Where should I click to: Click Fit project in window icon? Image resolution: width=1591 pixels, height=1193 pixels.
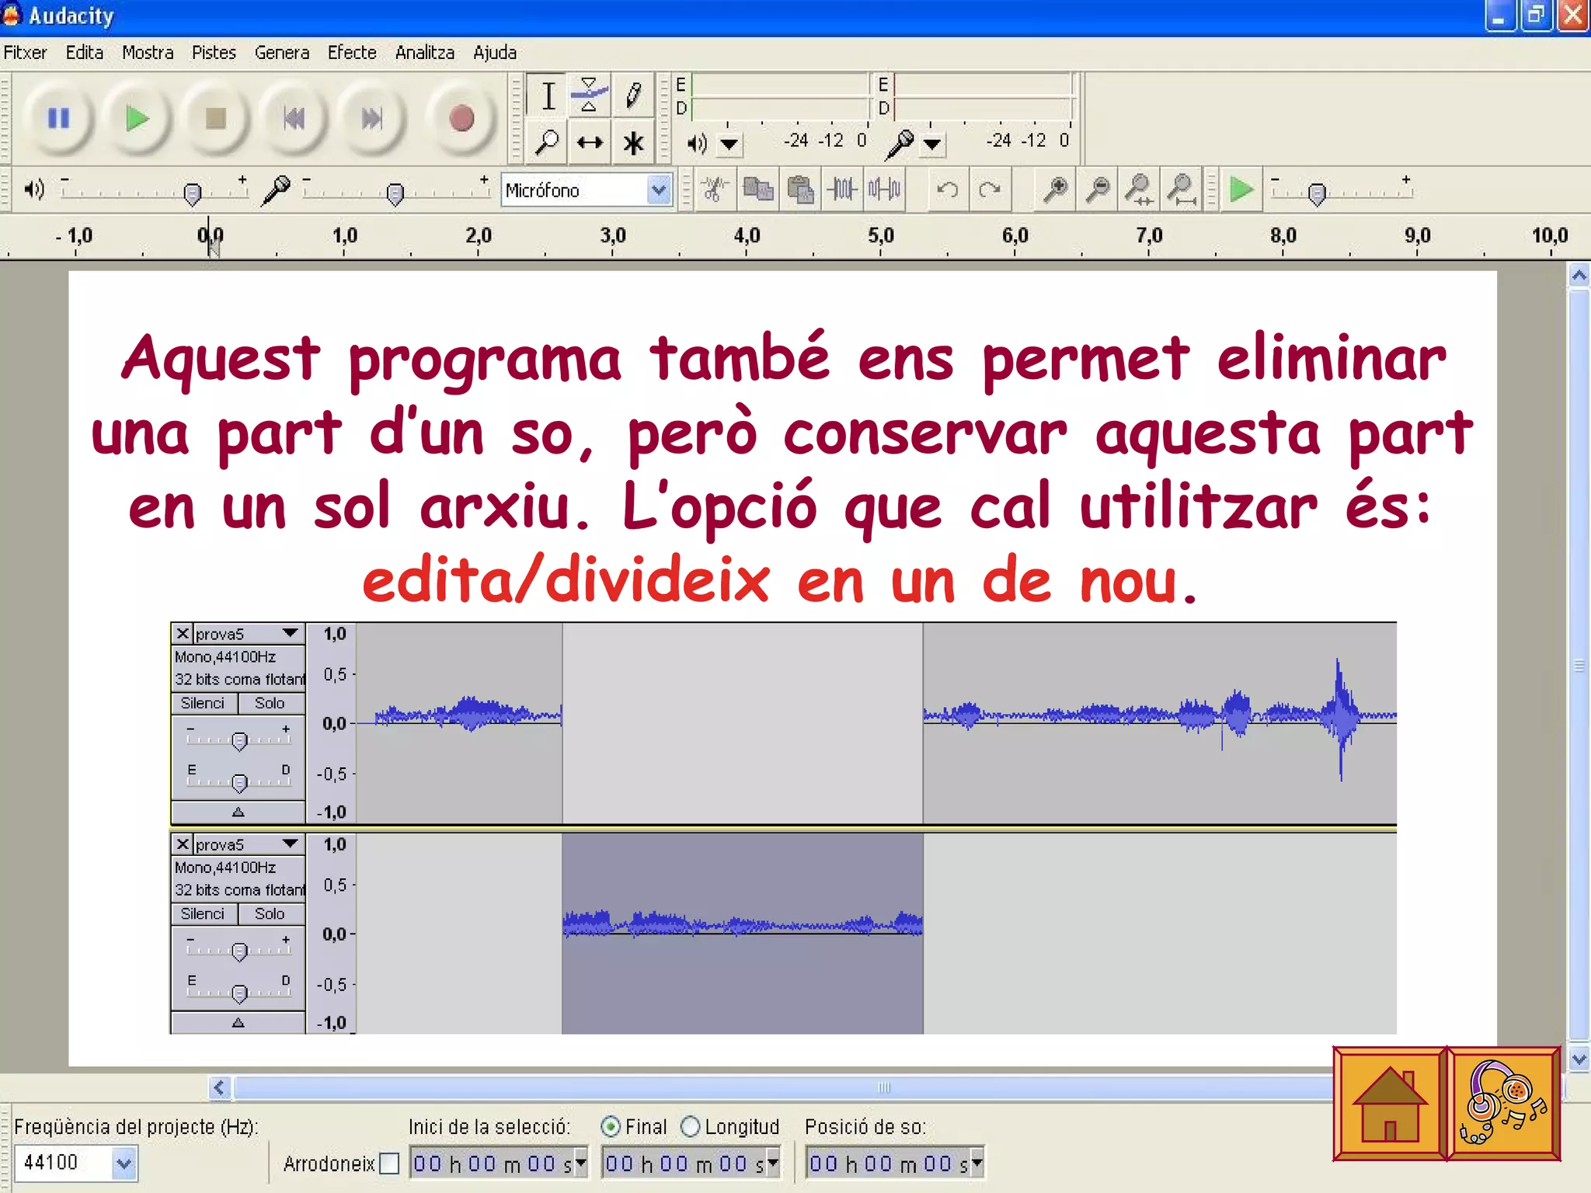[1182, 190]
